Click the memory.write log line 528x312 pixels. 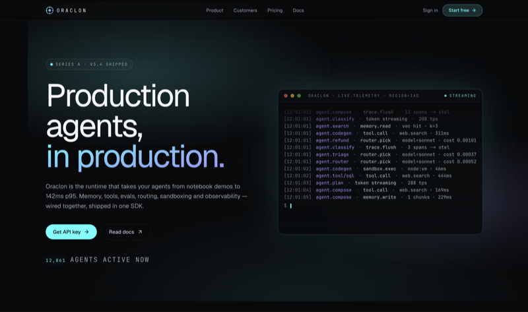tap(368, 197)
